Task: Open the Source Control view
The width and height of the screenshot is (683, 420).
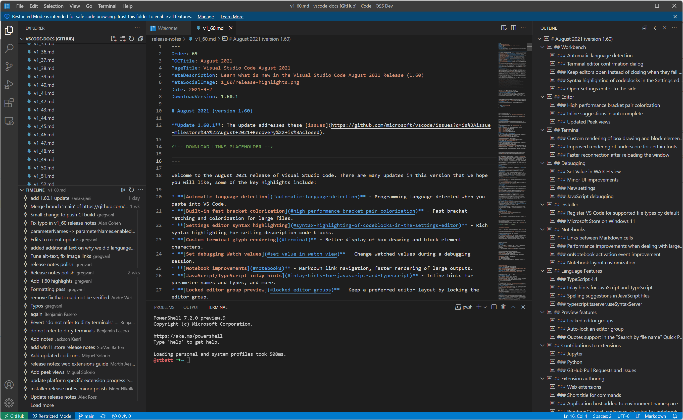Action: [9, 66]
